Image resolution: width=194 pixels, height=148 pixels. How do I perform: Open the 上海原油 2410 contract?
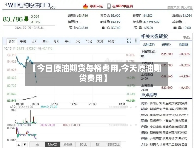point(166,88)
